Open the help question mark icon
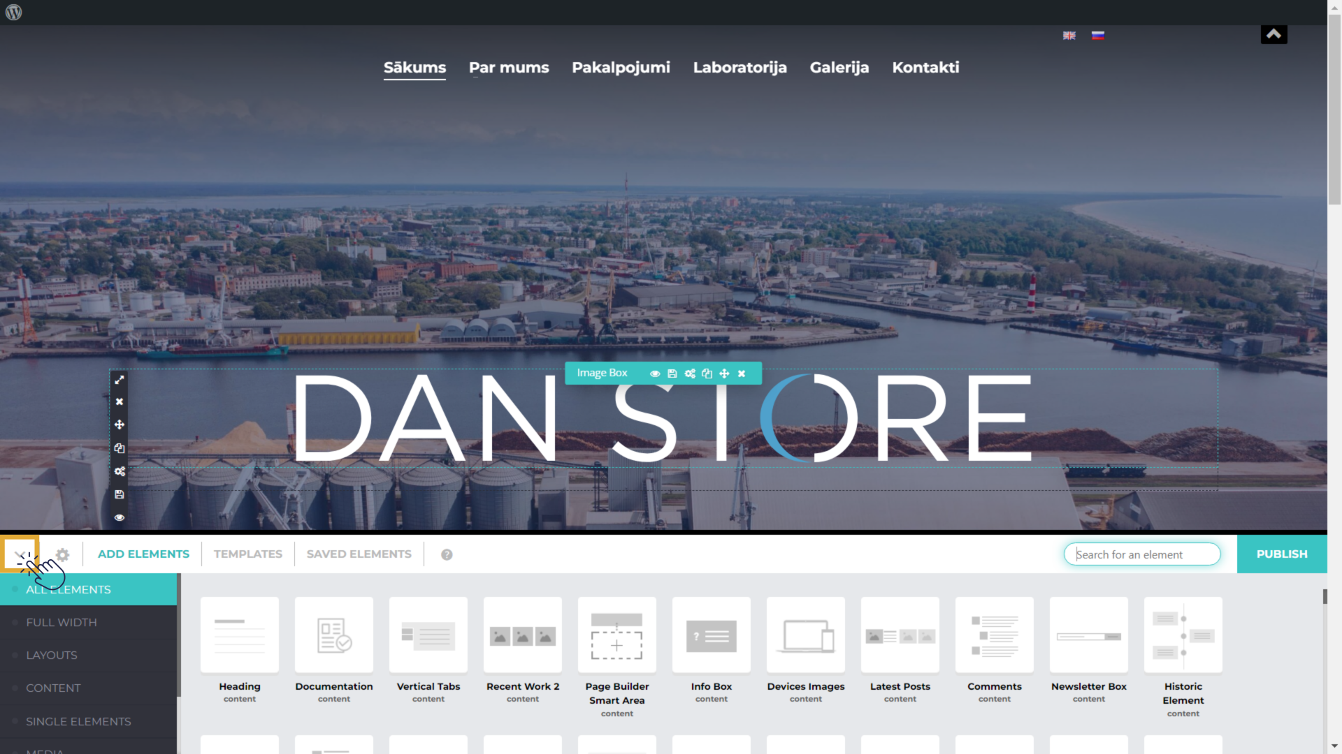 coord(447,554)
